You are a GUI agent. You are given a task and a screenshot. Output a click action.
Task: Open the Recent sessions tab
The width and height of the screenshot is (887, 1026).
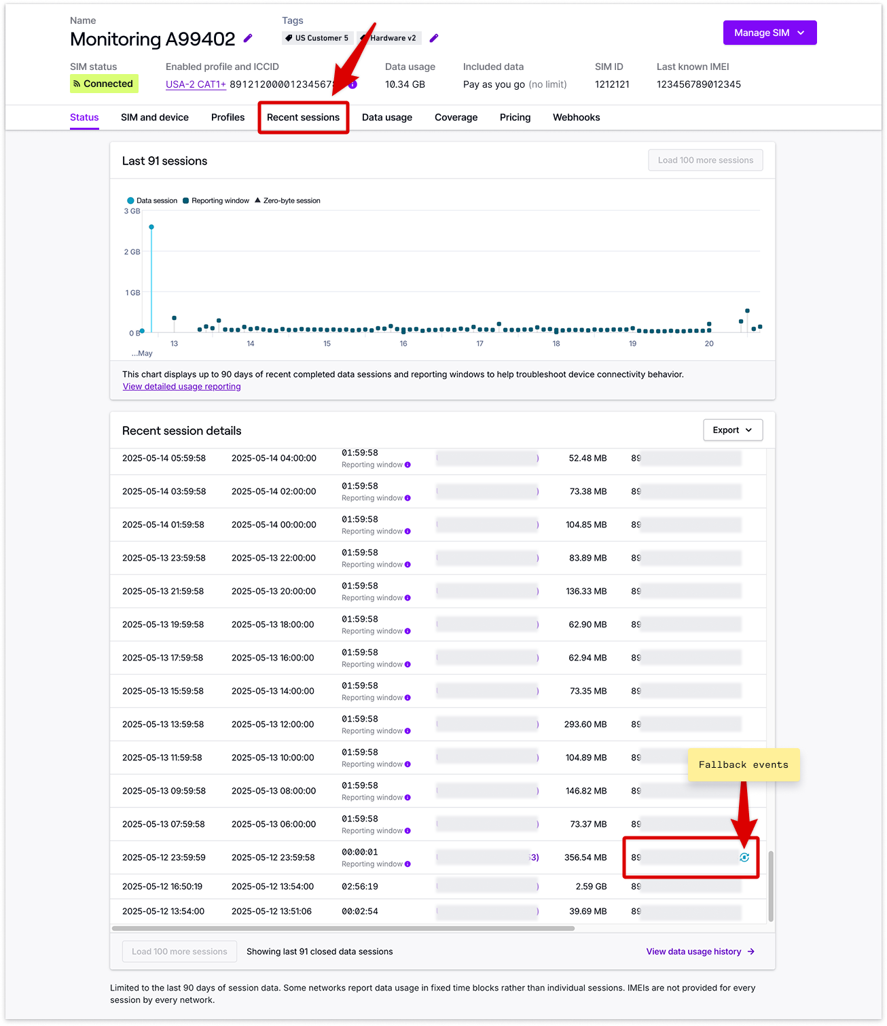tap(303, 118)
